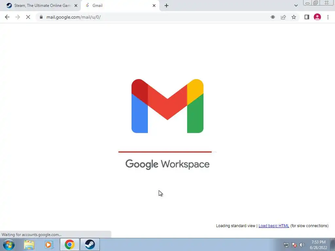Viewport: 335px width, 251px height.
Task: Open Windows Explorer from taskbar
Action: click(29, 244)
